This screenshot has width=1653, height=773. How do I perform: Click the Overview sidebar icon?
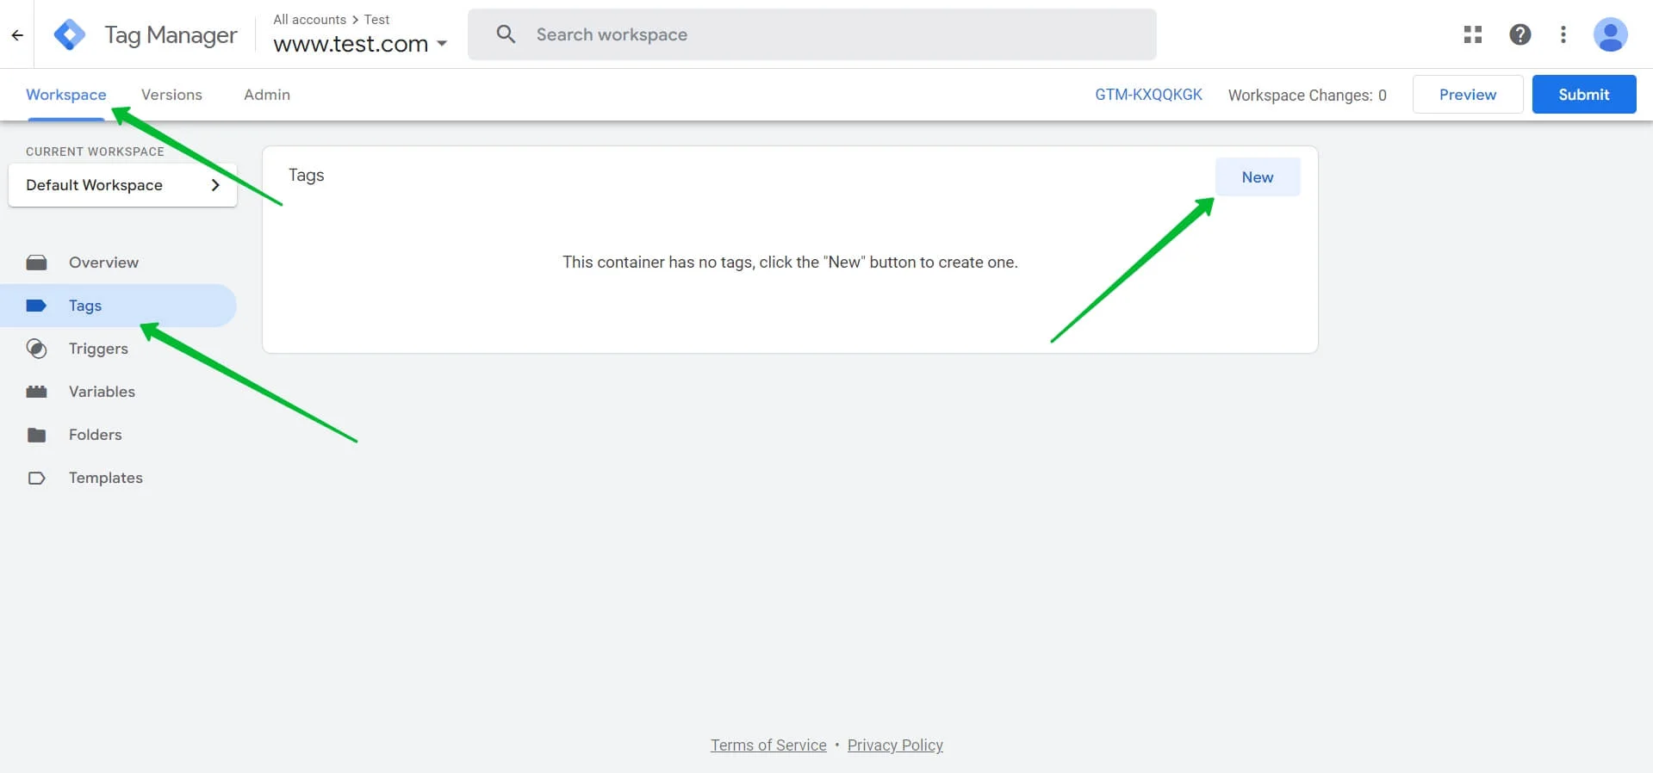[x=36, y=263]
